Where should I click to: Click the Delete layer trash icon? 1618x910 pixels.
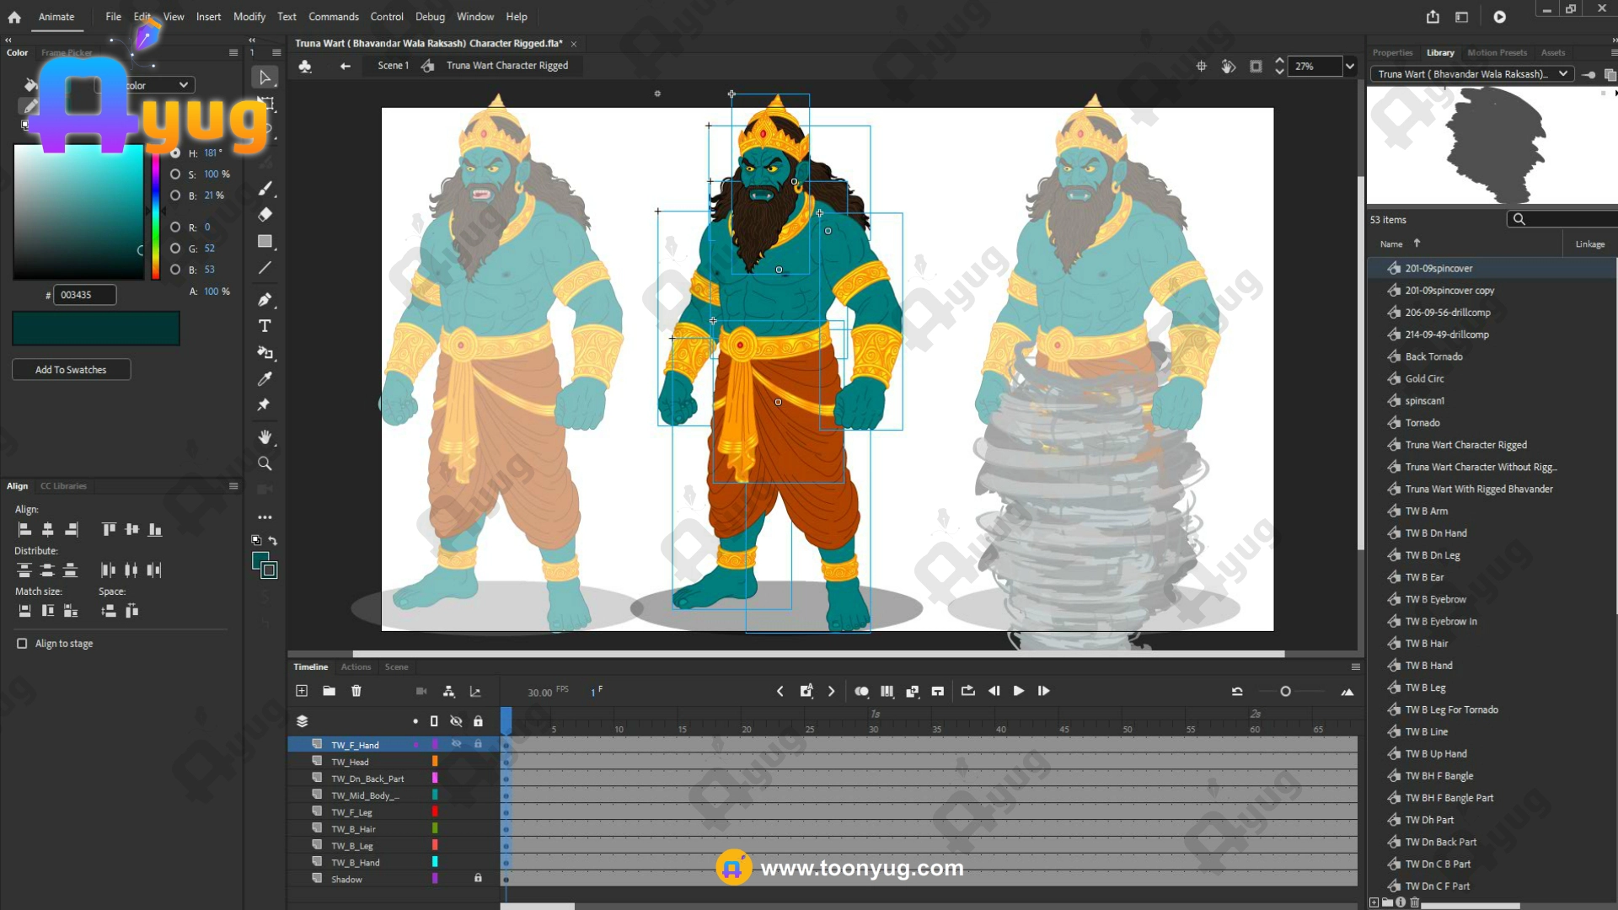coord(356,691)
